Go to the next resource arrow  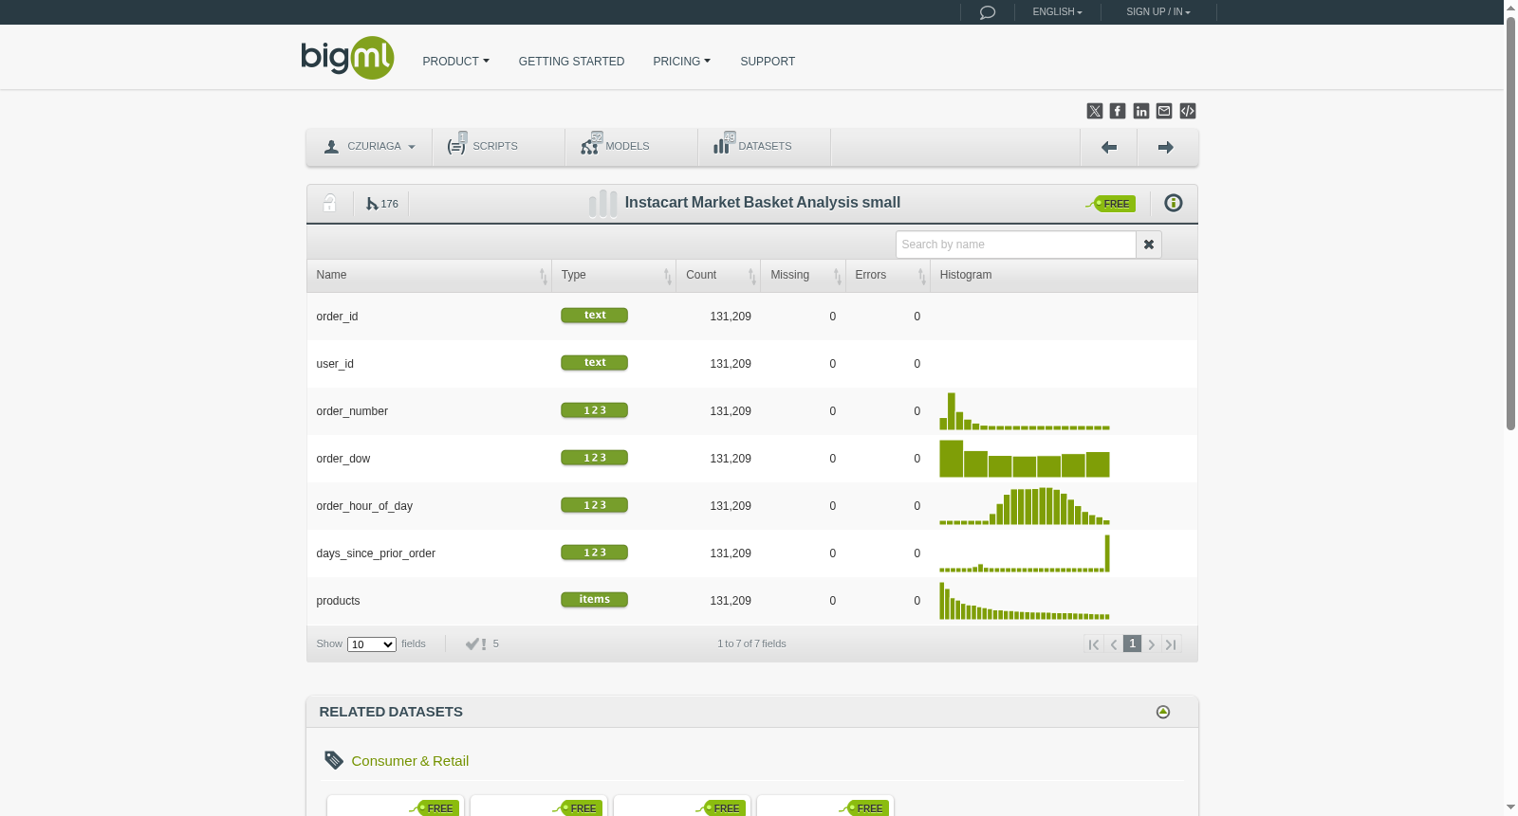tap(1166, 147)
